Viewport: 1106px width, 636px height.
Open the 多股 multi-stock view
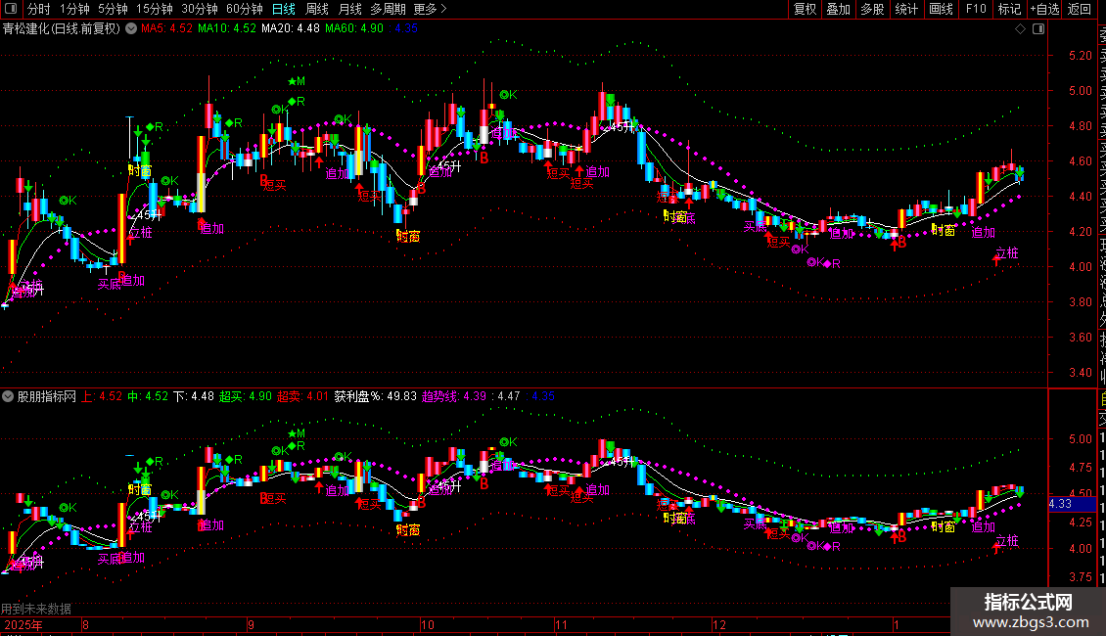click(872, 9)
